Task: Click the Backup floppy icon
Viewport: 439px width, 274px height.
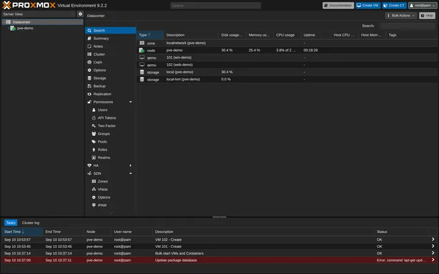Action: [x=89, y=86]
